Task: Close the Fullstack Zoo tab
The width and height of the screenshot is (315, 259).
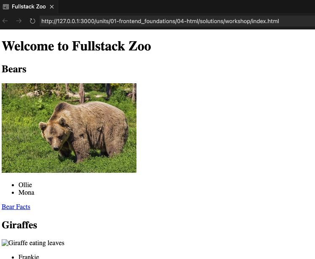Action: pyautogui.click(x=52, y=7)
